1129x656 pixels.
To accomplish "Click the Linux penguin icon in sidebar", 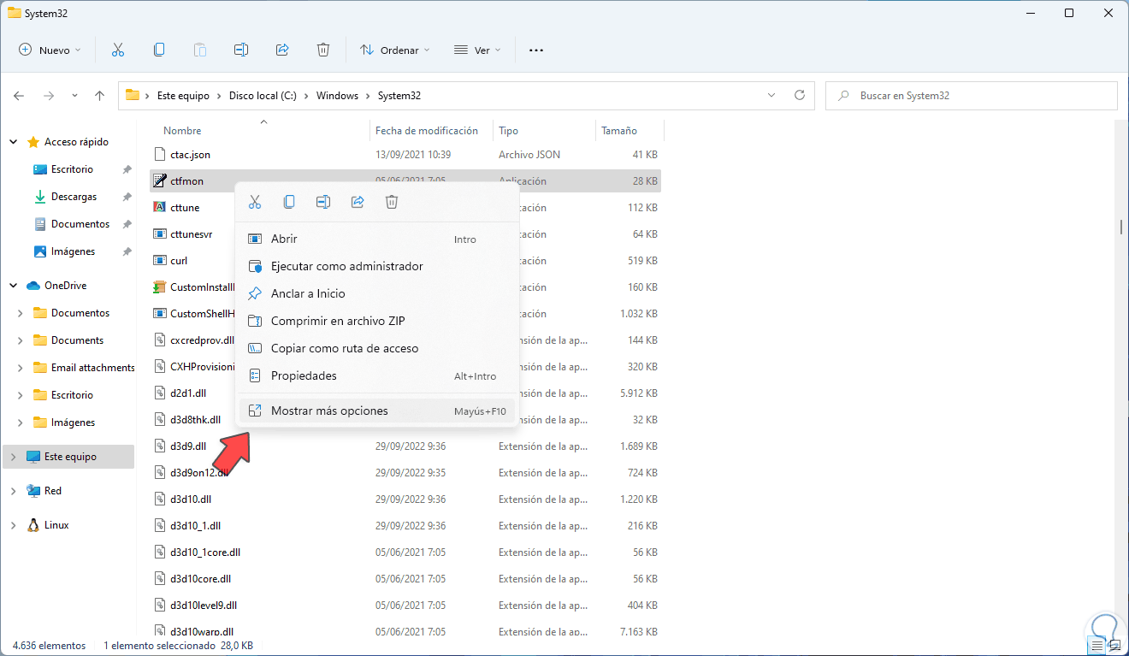I will (33, 525).
